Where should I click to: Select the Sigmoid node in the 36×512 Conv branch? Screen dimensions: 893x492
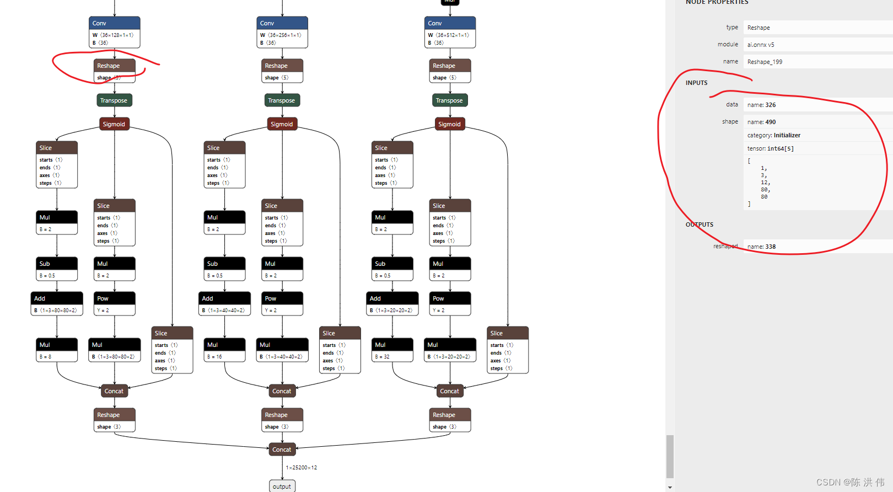click(x=450, y=124)
